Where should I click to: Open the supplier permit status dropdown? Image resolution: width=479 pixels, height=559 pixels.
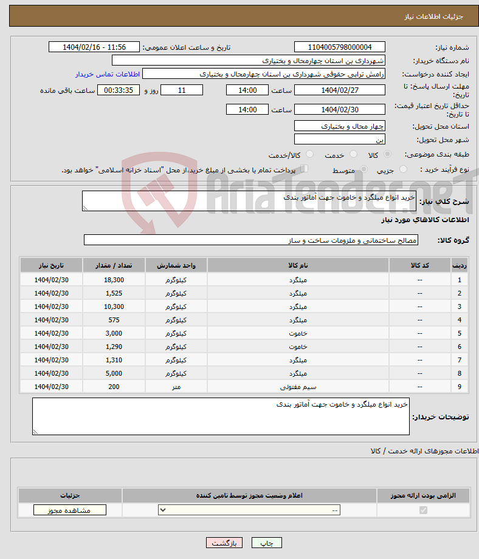(x=249, y=510)
